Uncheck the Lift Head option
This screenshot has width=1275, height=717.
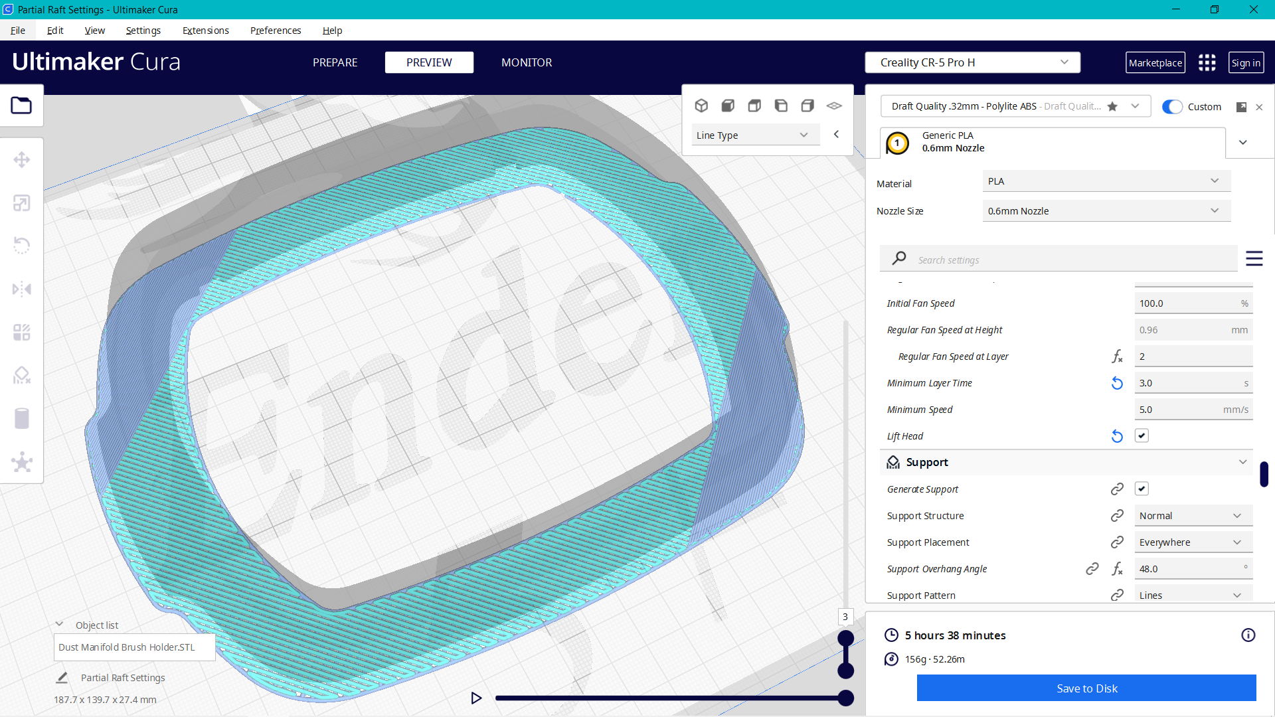1142,436
